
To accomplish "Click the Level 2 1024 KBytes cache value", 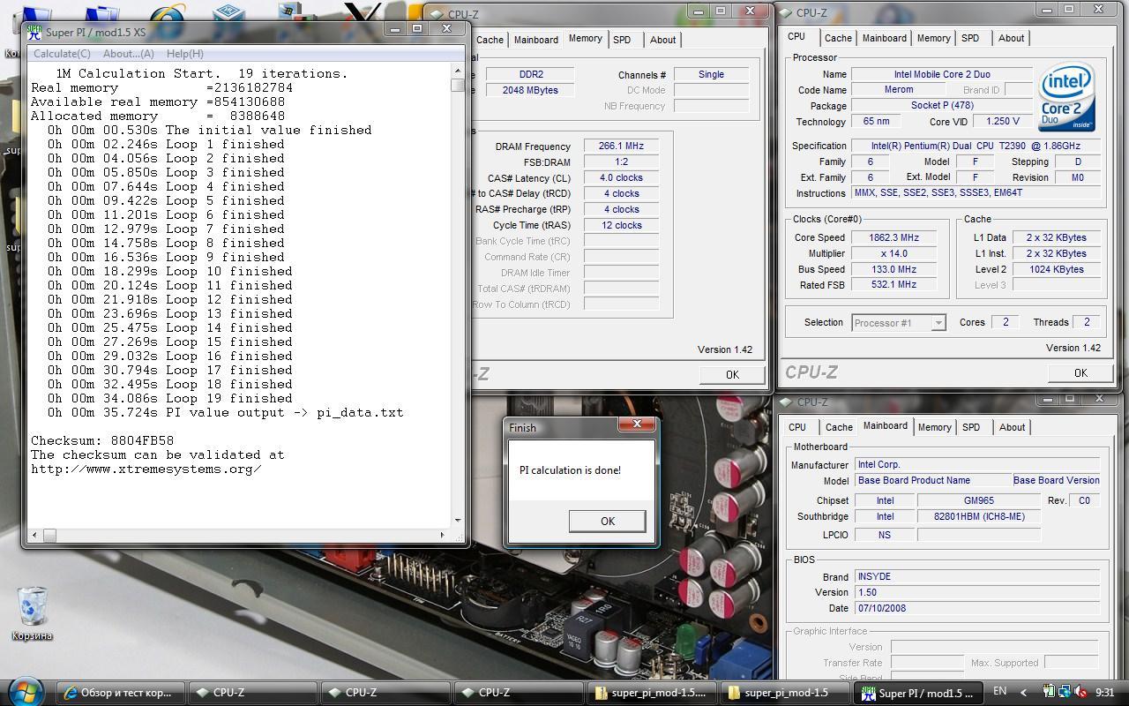I will pyautogui.click(x=1057, y=269).
